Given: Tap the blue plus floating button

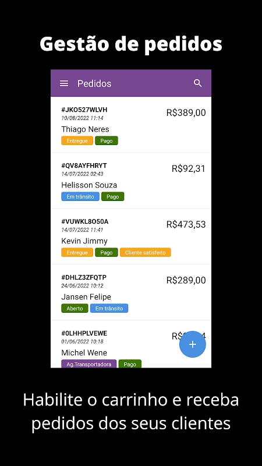Looking at the screenshot, I should [193, 344].
